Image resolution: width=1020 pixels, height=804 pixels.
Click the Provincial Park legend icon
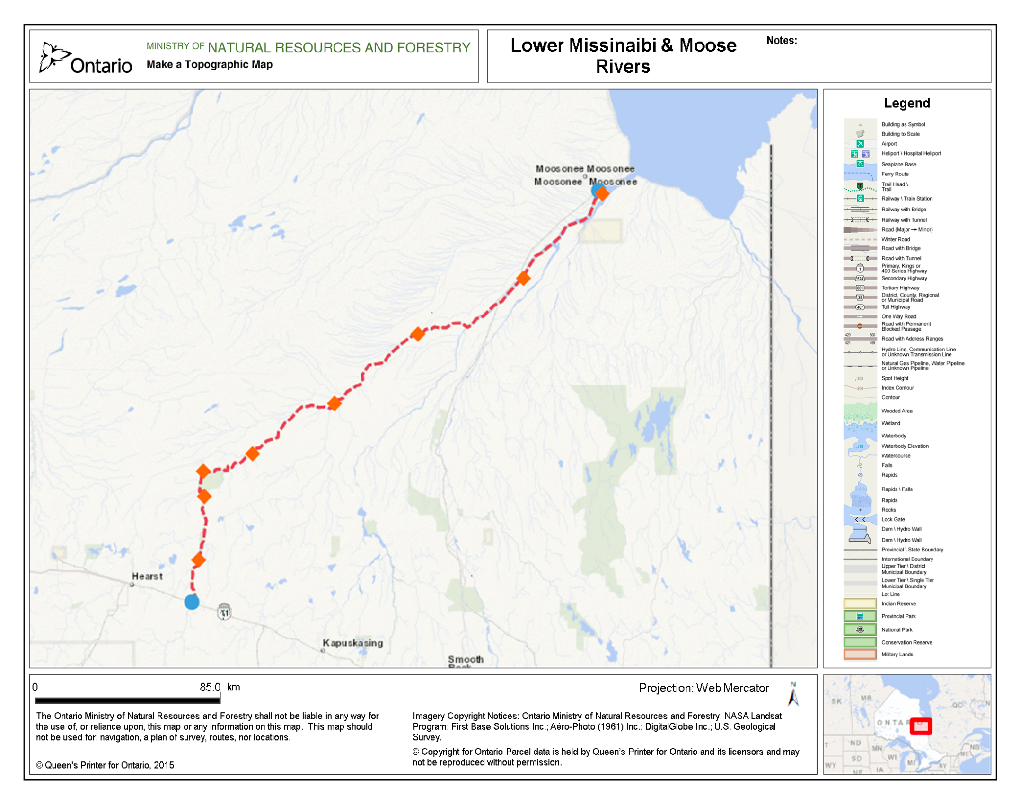coord(860,616)
